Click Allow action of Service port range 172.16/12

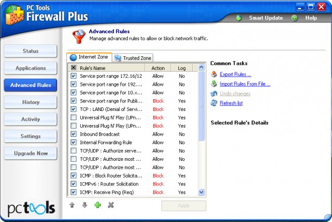point(158,76)
